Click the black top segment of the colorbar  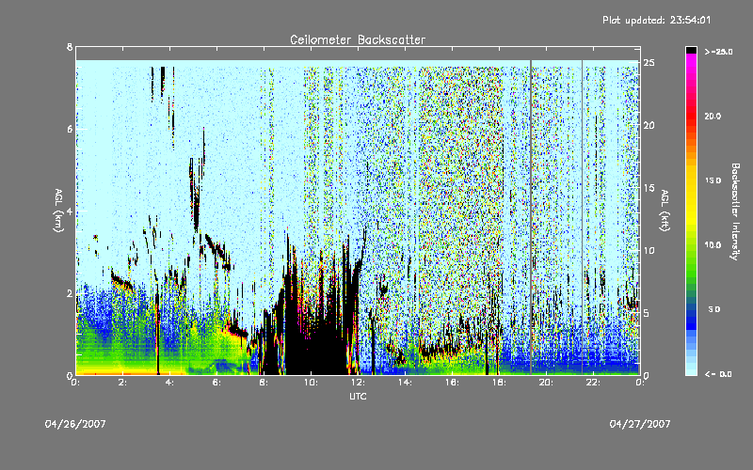point(691,50)
